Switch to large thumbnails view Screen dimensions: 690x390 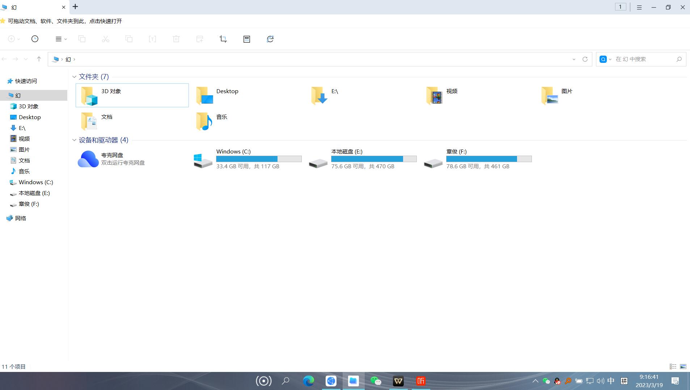click(683, 367)
